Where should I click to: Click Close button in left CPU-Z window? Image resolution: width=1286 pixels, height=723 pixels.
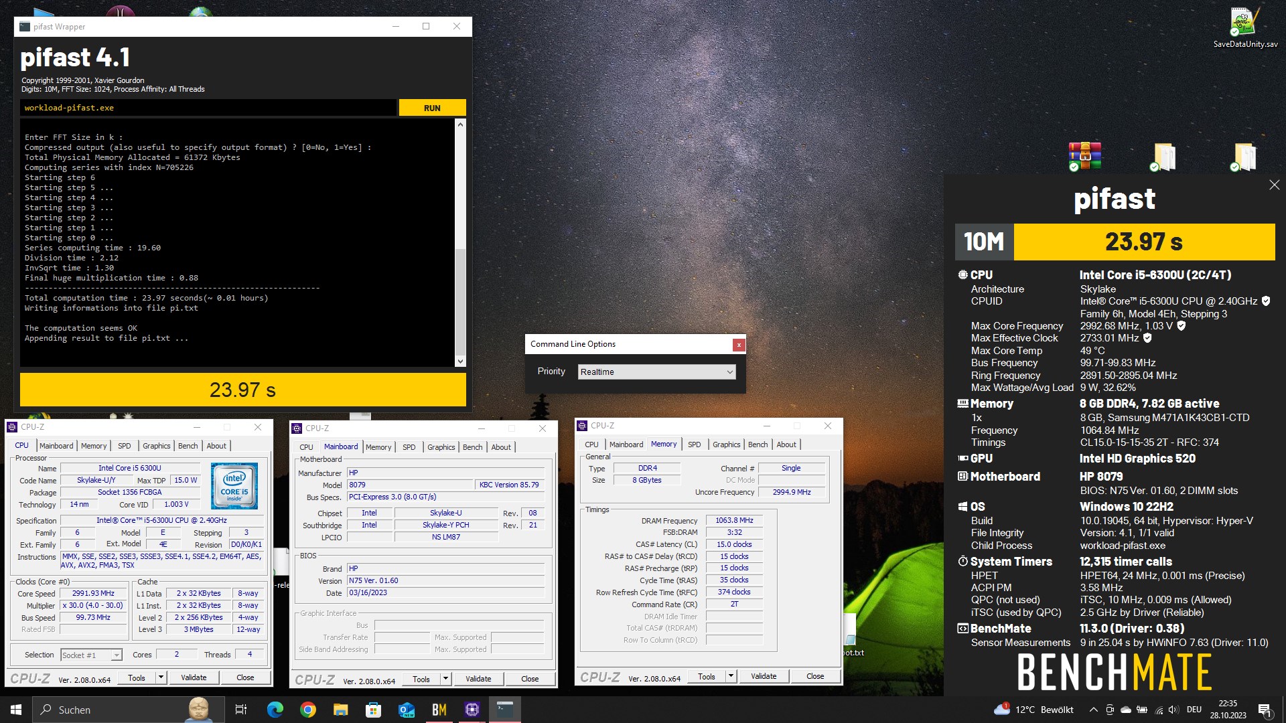pyautogui.click(x=245, y=678)
